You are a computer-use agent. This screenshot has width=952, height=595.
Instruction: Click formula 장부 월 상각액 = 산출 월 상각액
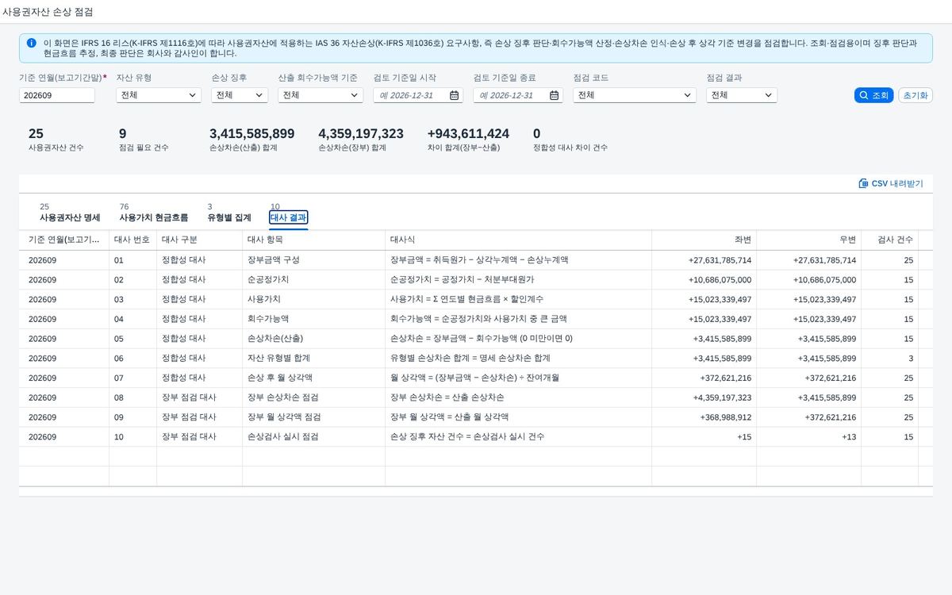tap(449, 417)
